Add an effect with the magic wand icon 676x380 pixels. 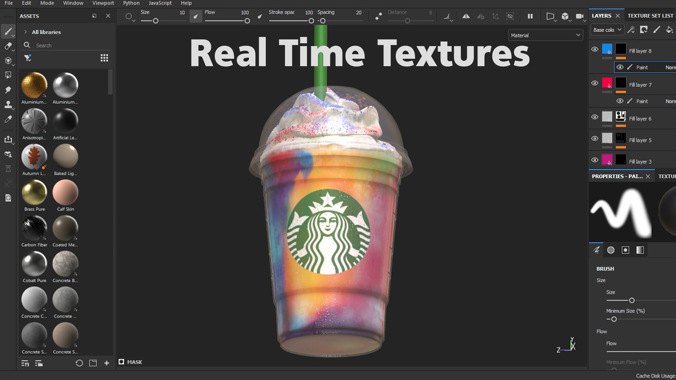click(x=631, y=30)
